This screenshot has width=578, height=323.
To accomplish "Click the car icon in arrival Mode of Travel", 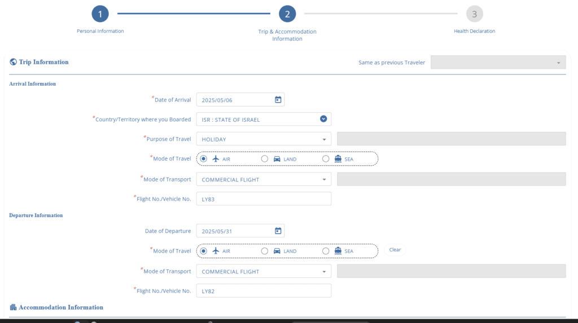I will [277, 159].
